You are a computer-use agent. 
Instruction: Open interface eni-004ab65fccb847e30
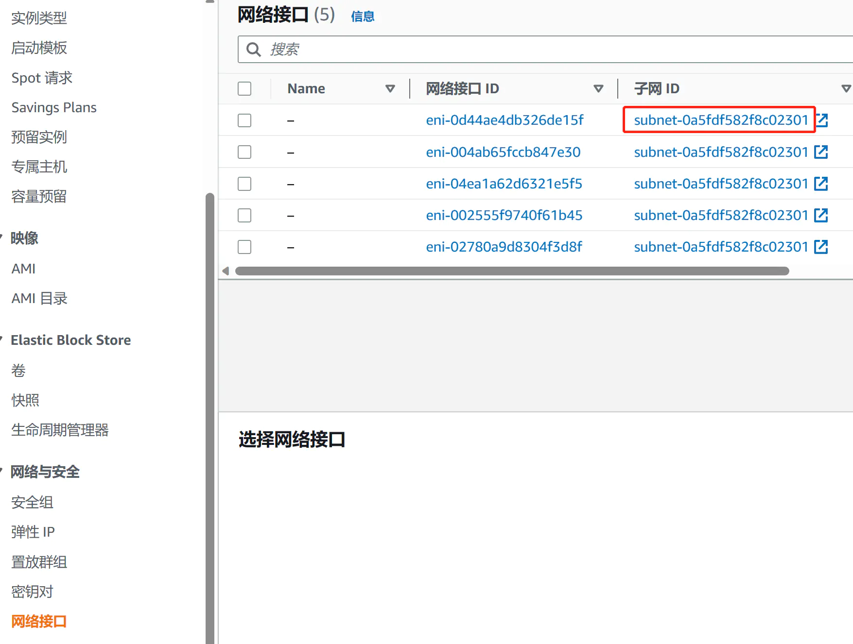(503, 152)
